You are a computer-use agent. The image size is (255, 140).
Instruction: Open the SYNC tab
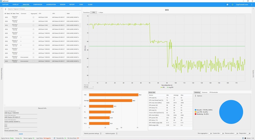(x=81, y=5)
